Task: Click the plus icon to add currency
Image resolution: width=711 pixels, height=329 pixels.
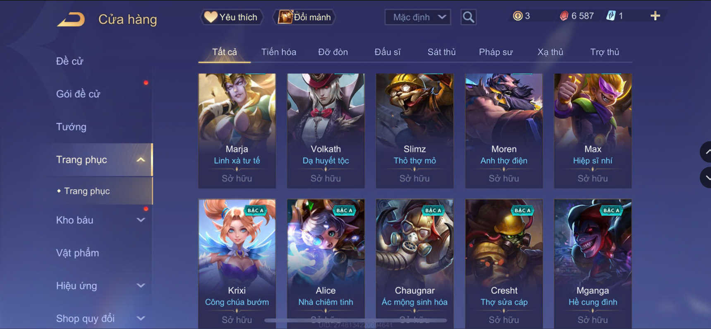Action: tap(655, 16)
